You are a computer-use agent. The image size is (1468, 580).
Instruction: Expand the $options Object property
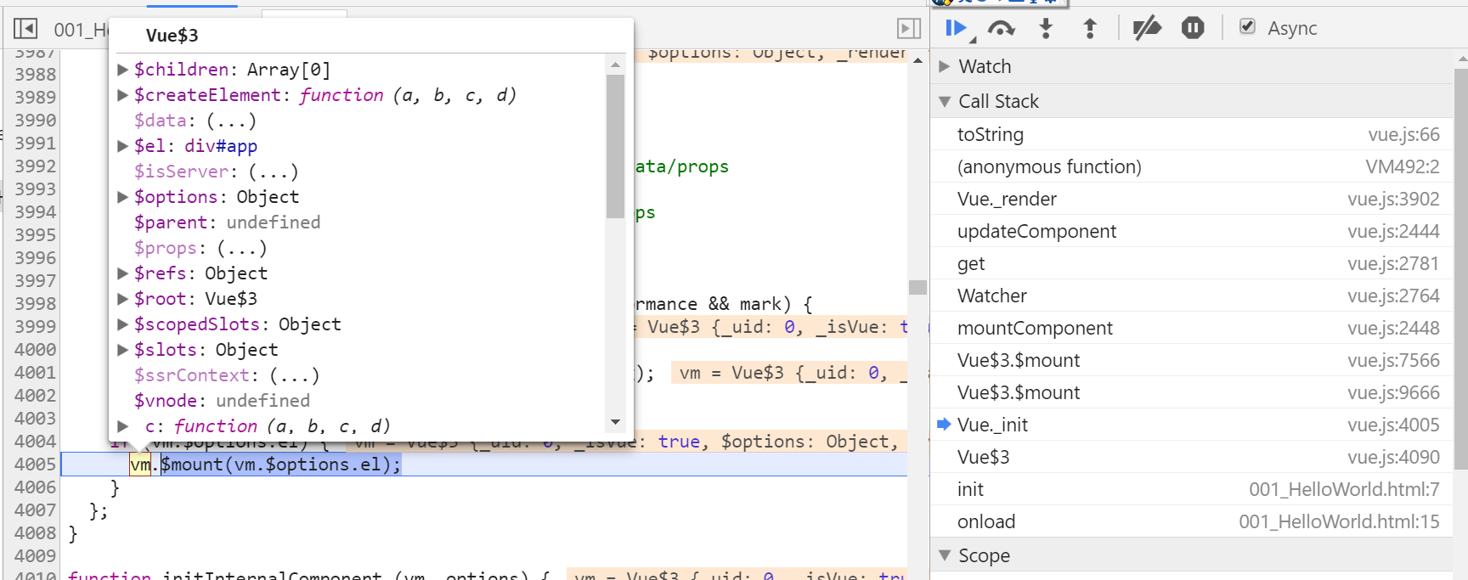pyautogui.click(x=122, y=196)
